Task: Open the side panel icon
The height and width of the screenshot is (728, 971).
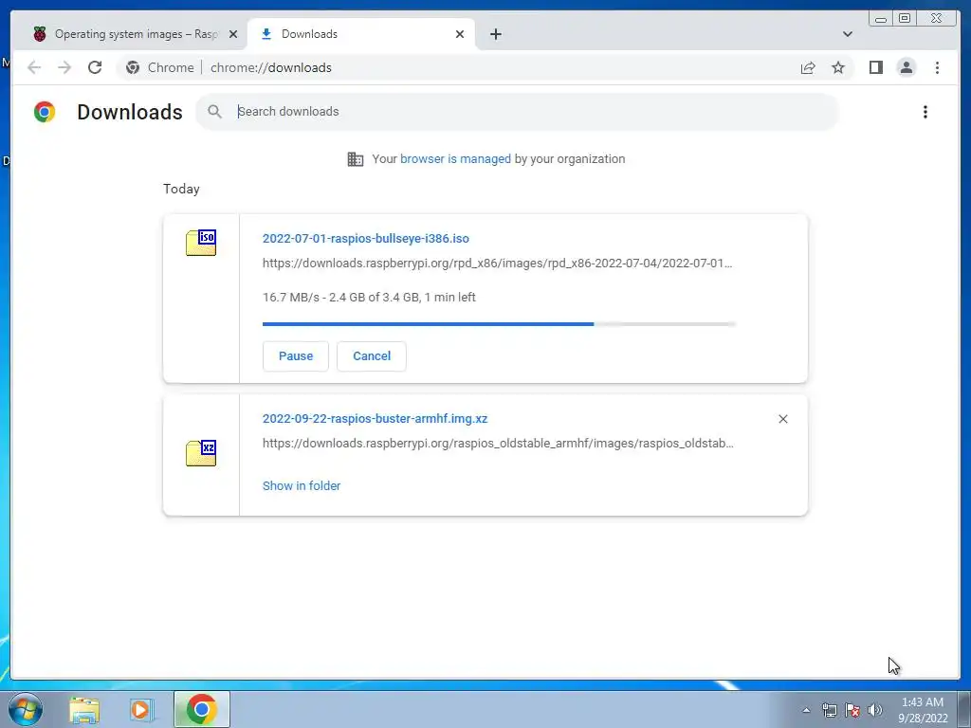Action: (x=875, y=67)
